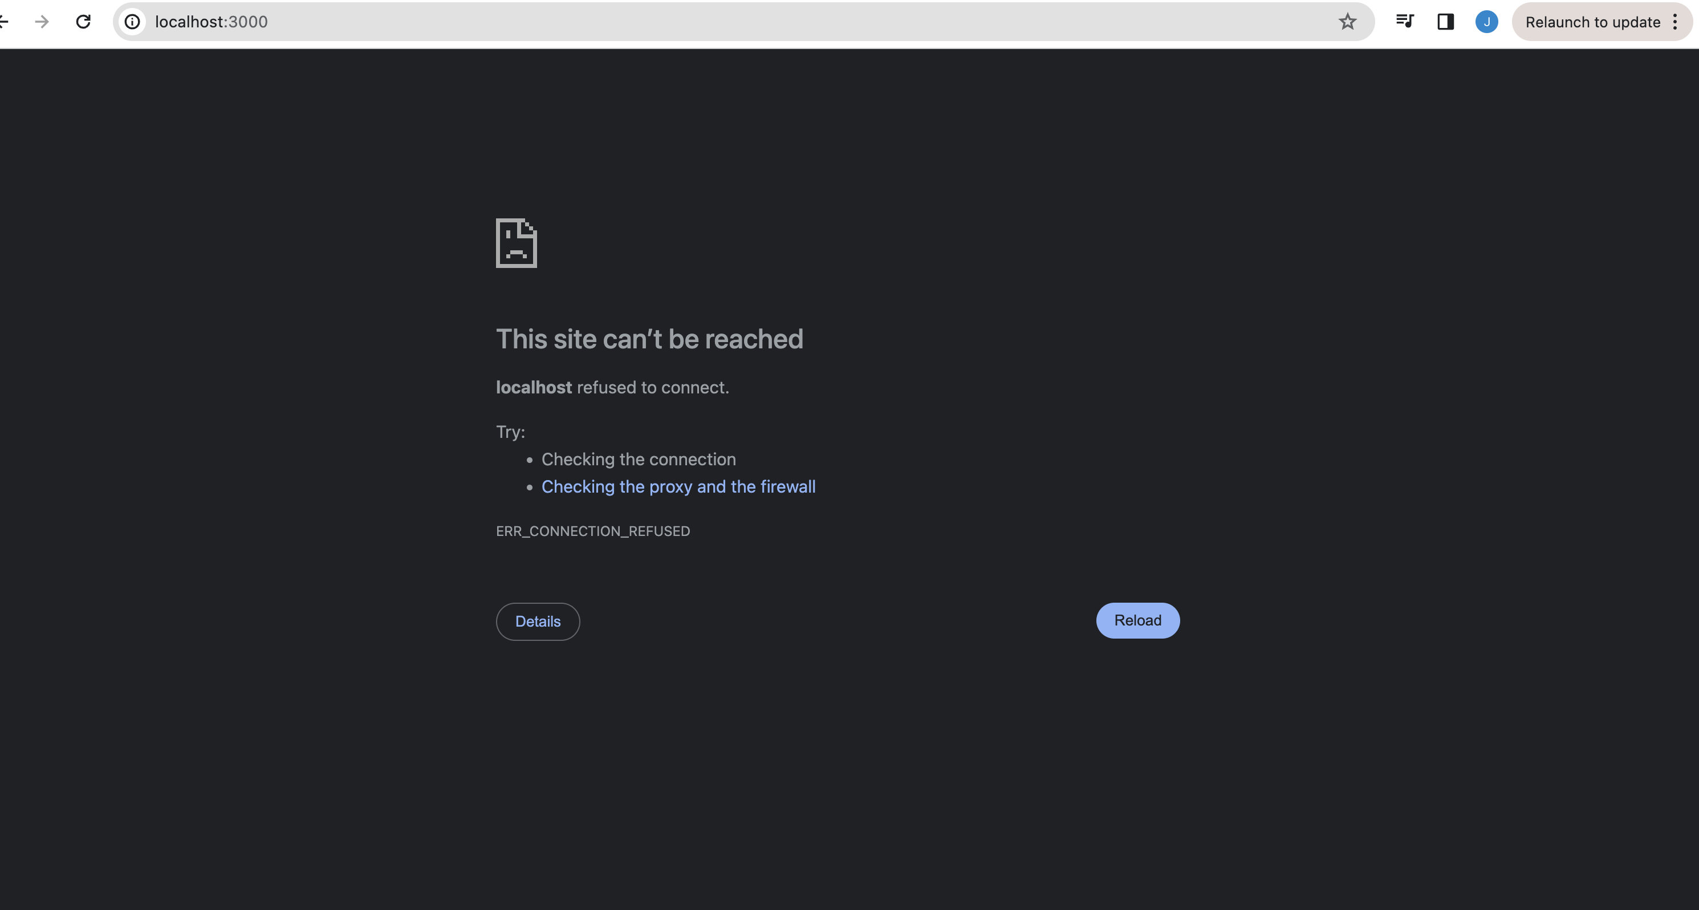
Task: Bookmark this tab with the star icon
Action: (x=1347, y=22)
